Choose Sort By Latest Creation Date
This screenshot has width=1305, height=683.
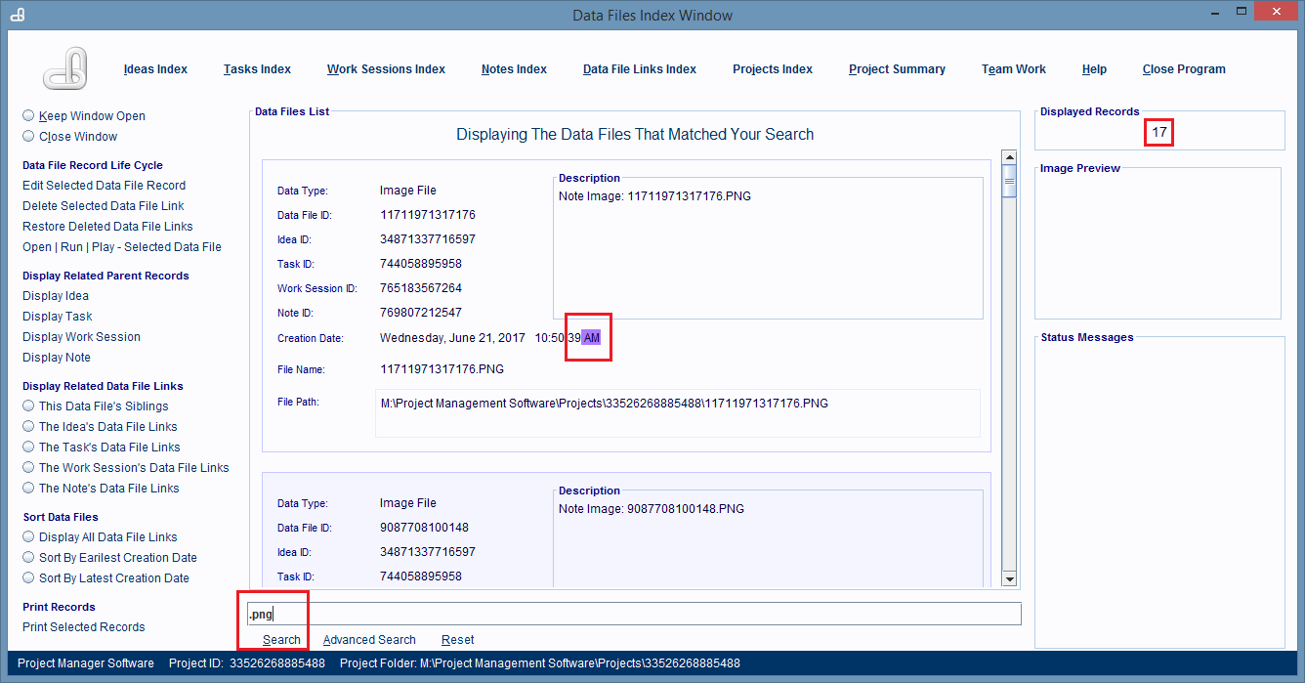pyautogui.click(x=29, y=578)
